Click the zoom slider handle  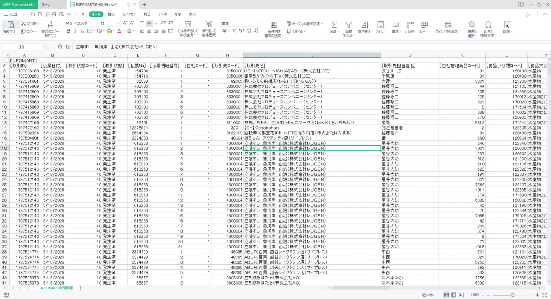[x=513, y=295]
